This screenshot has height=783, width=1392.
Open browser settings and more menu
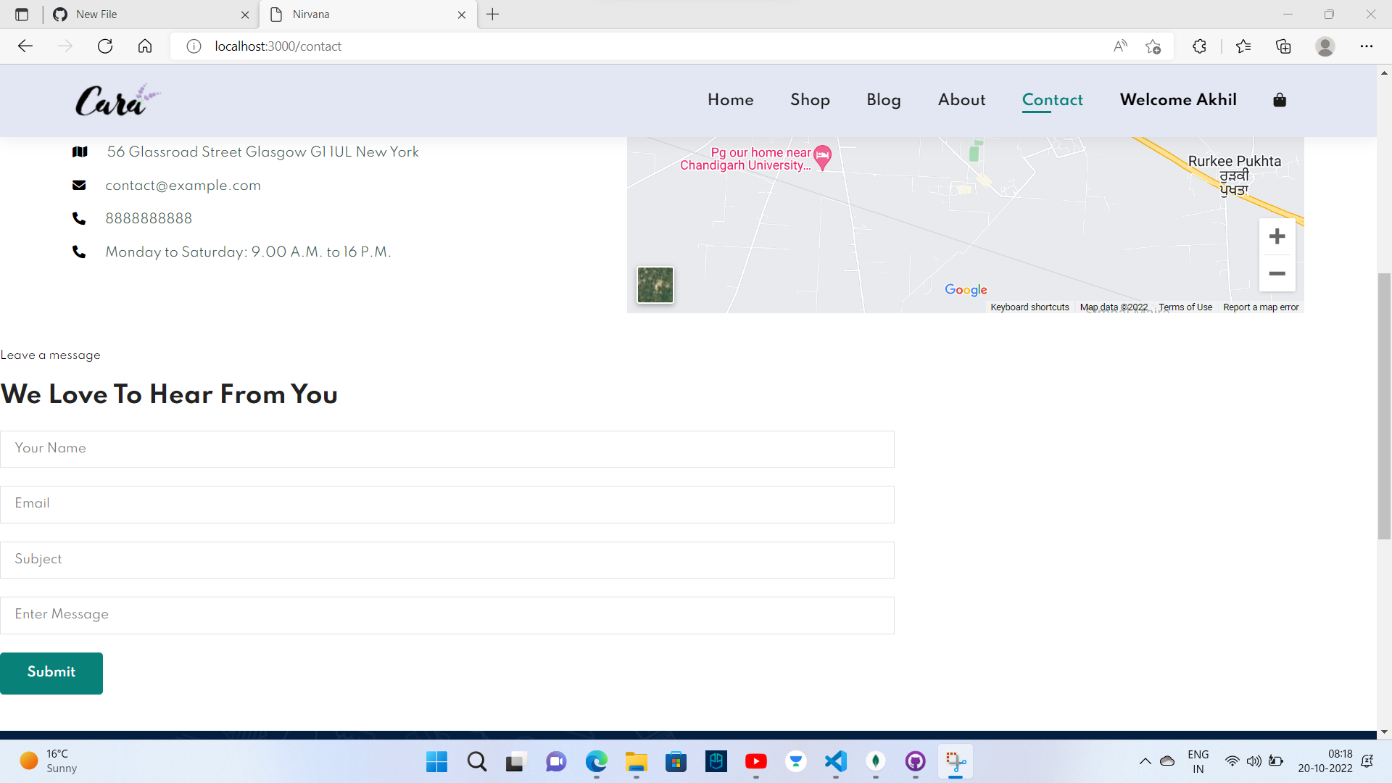[x=1366, y=46]
